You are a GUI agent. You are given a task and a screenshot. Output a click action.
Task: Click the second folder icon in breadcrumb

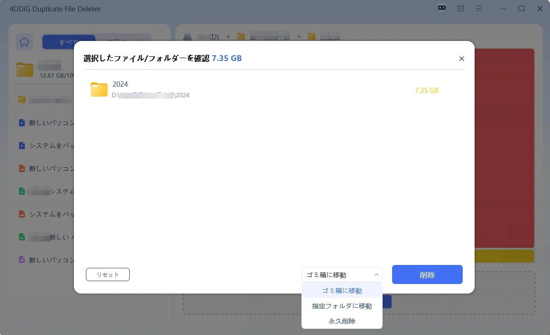click(x=311, y=36)
